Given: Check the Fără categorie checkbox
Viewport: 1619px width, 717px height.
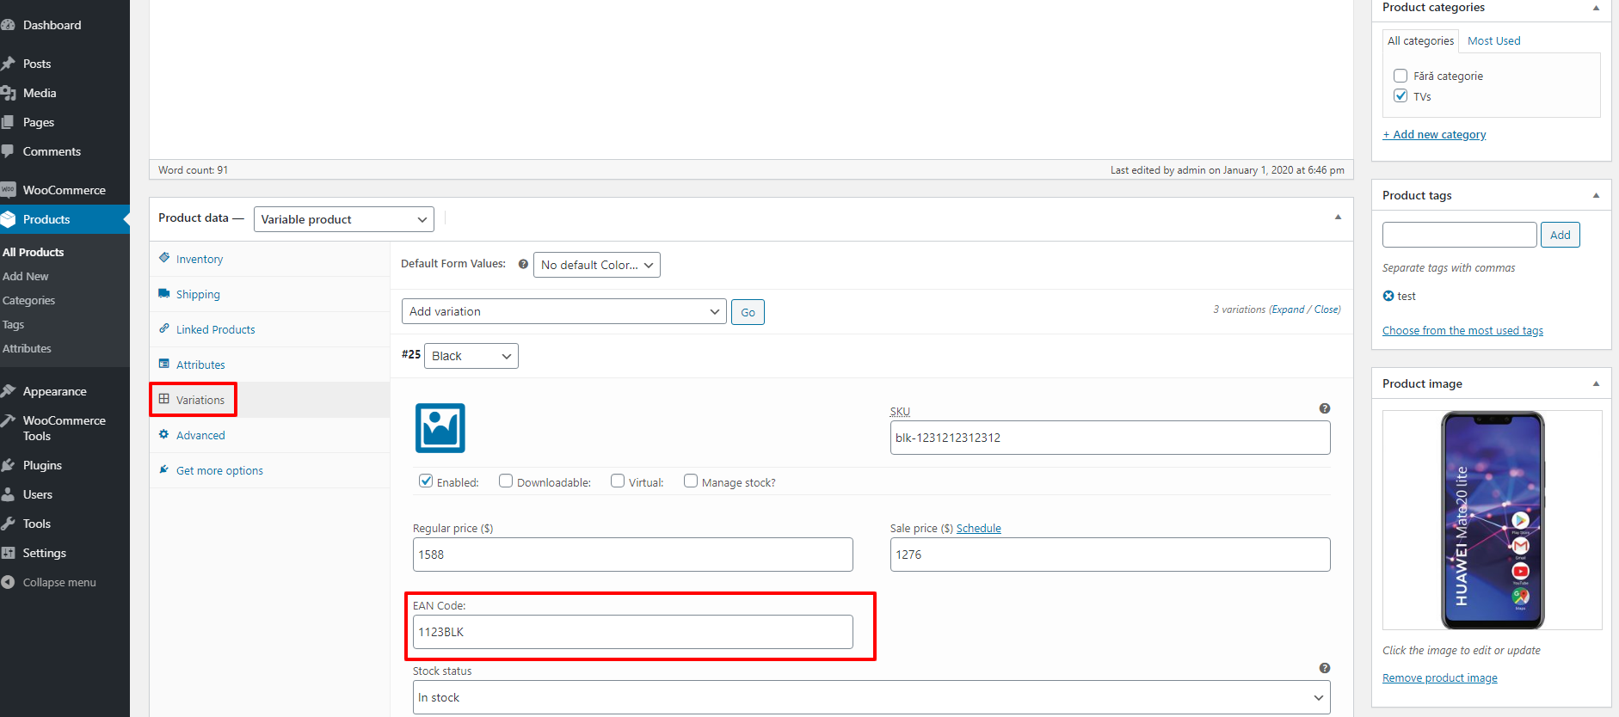Looking at the screenshot, I should pyautogui.click(x=1400, y=76).
